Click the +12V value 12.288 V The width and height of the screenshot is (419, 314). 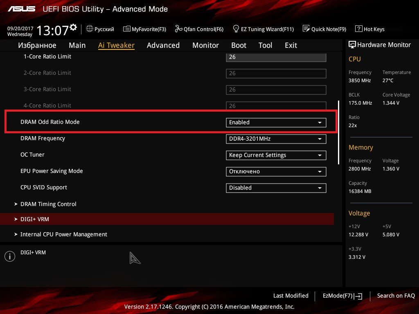tap(358, 234)
